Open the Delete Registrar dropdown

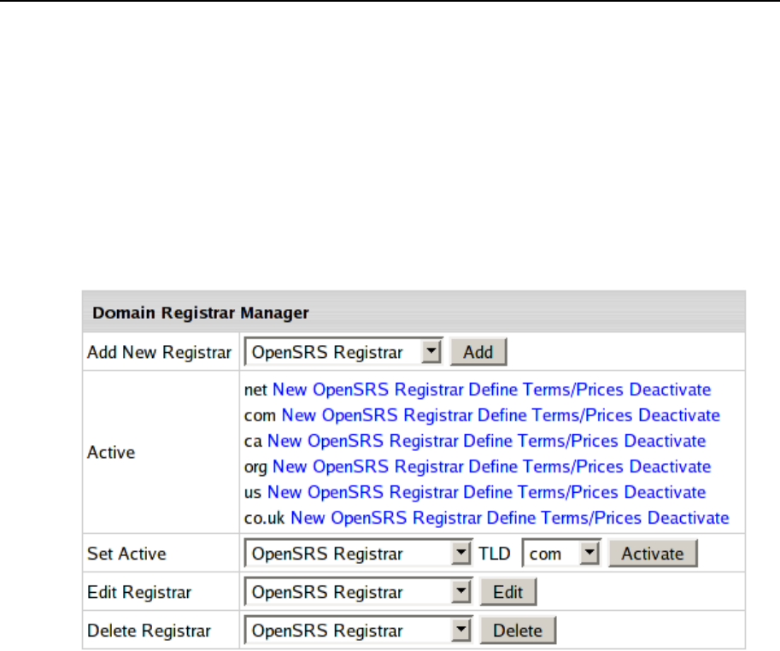click(358, 630)
